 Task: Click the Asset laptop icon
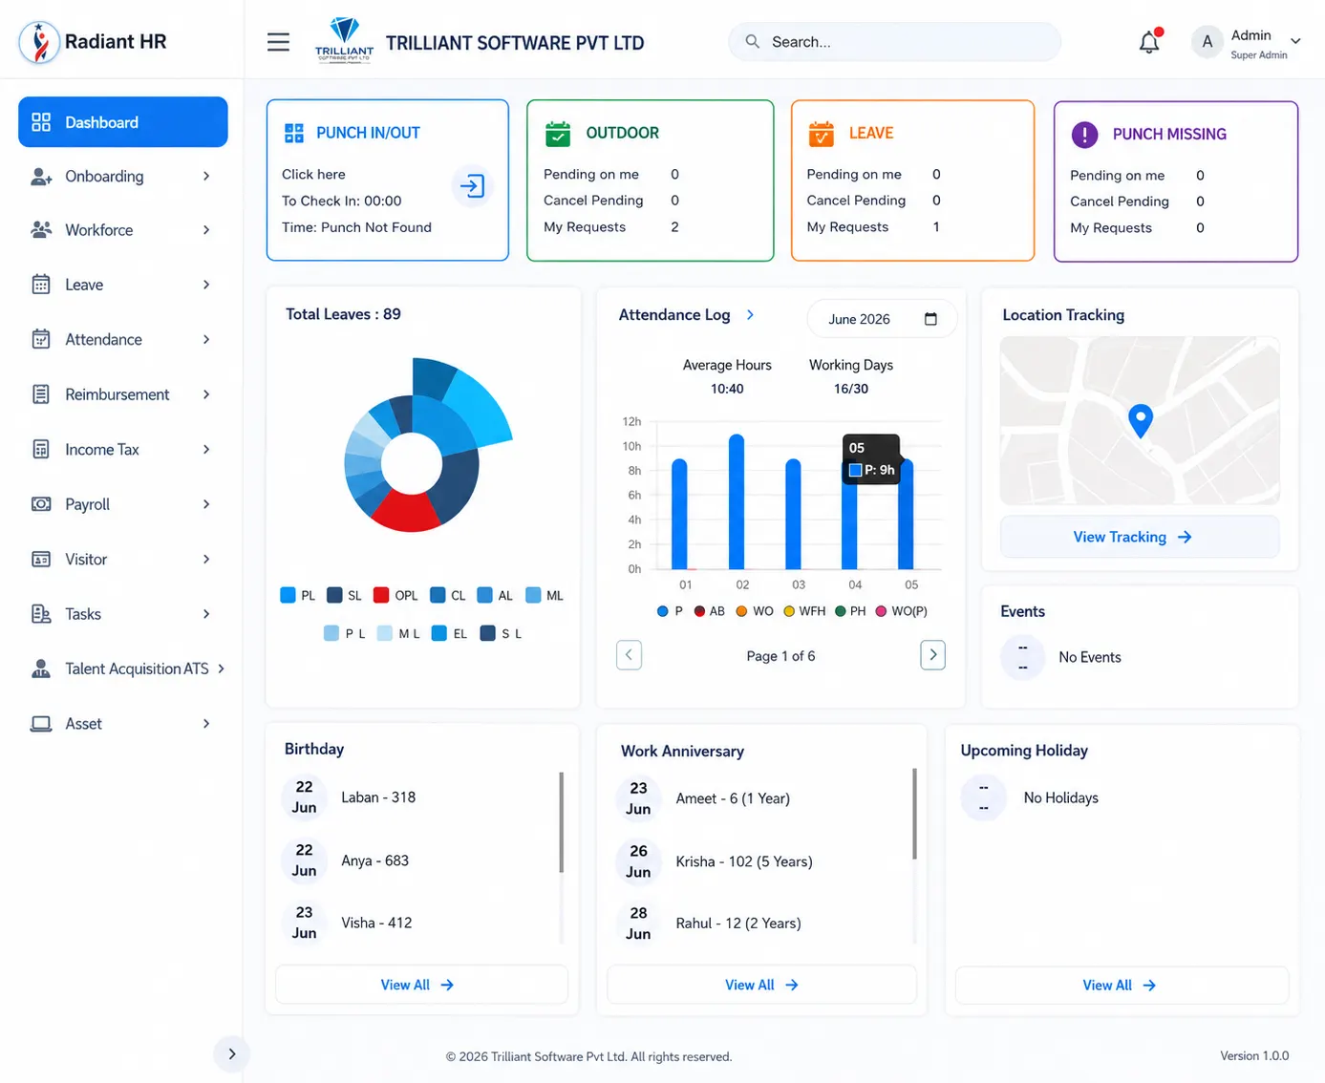(41, 724)
